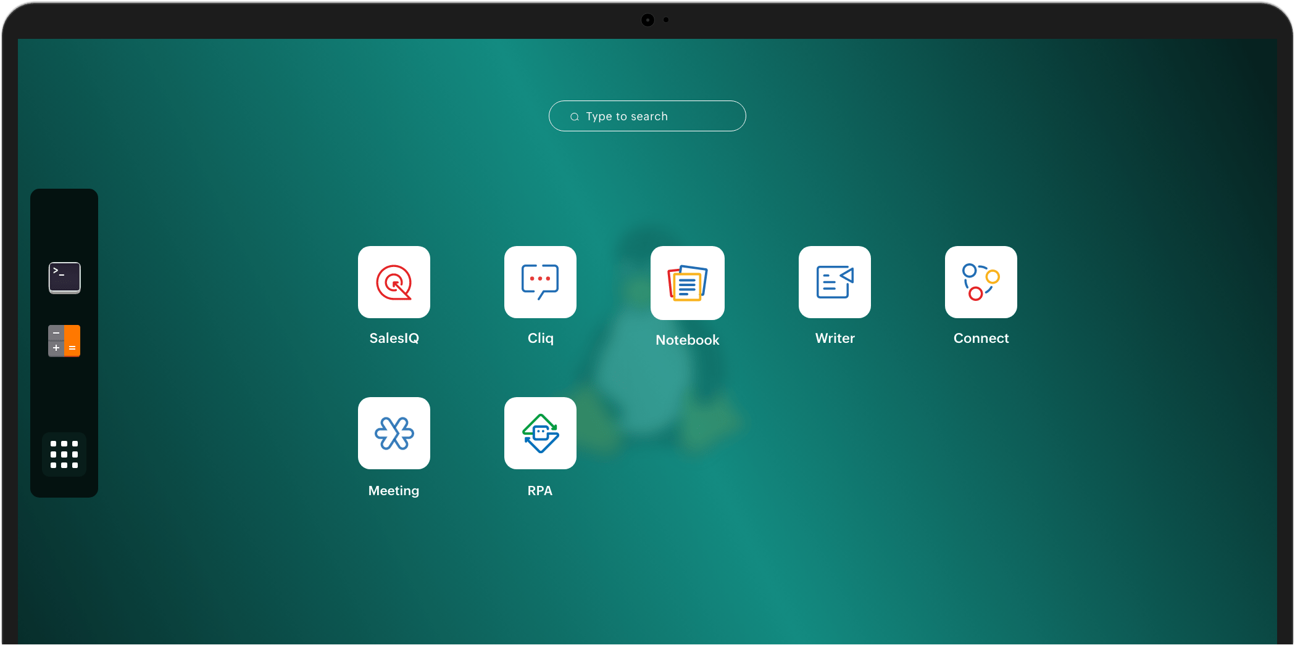Select the 'Notebook' text label
Screen dimensions: 1295x645
pos(687,340)
